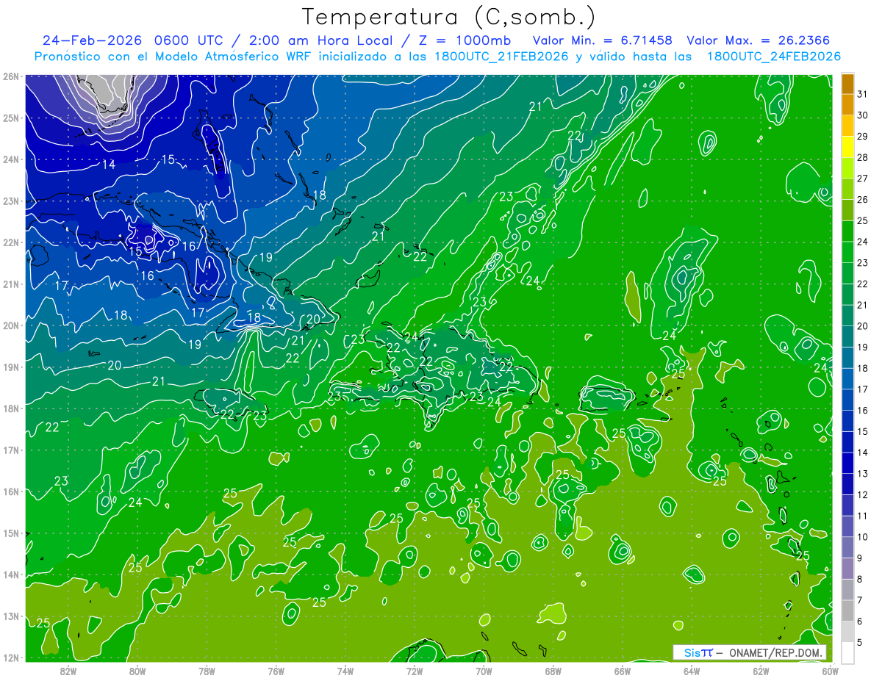Click the '21N' latitude axis label
The height and width of the screenshot is (681, 882).
click(10, 284)
